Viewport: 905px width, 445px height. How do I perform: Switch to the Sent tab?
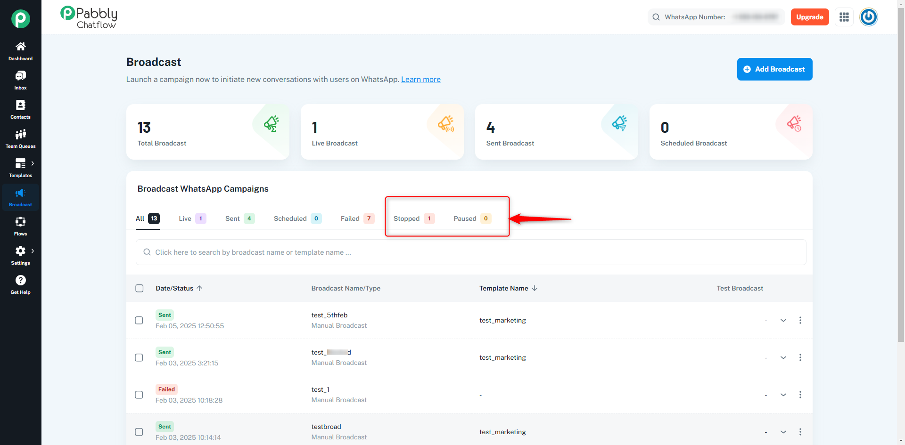point(240,218)
